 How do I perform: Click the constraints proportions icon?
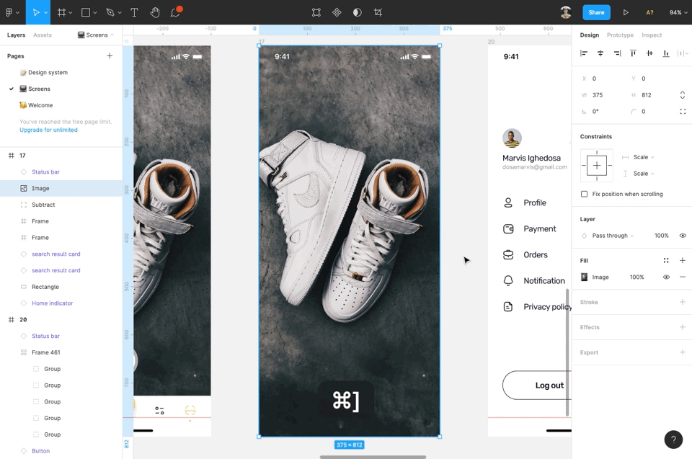click(x=683, y=94)
